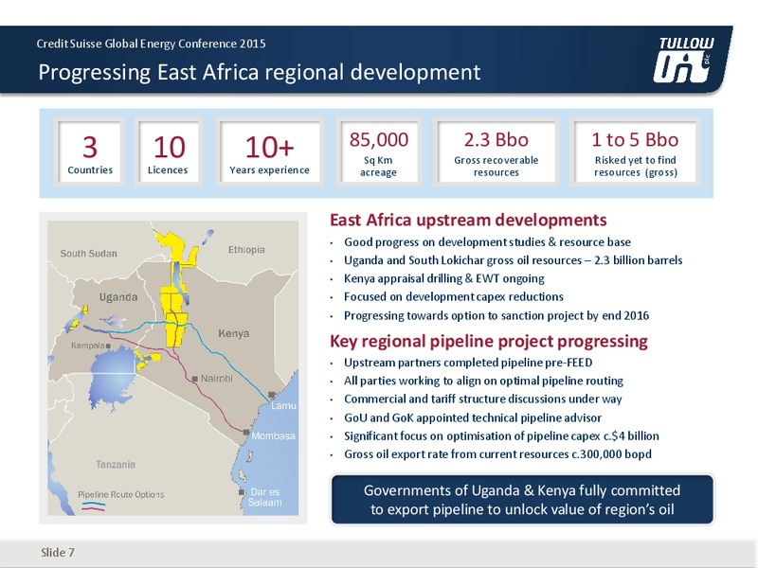Click 'Kenya' country label on map
This screenshot has height=568, width=758.
point(233,333)
